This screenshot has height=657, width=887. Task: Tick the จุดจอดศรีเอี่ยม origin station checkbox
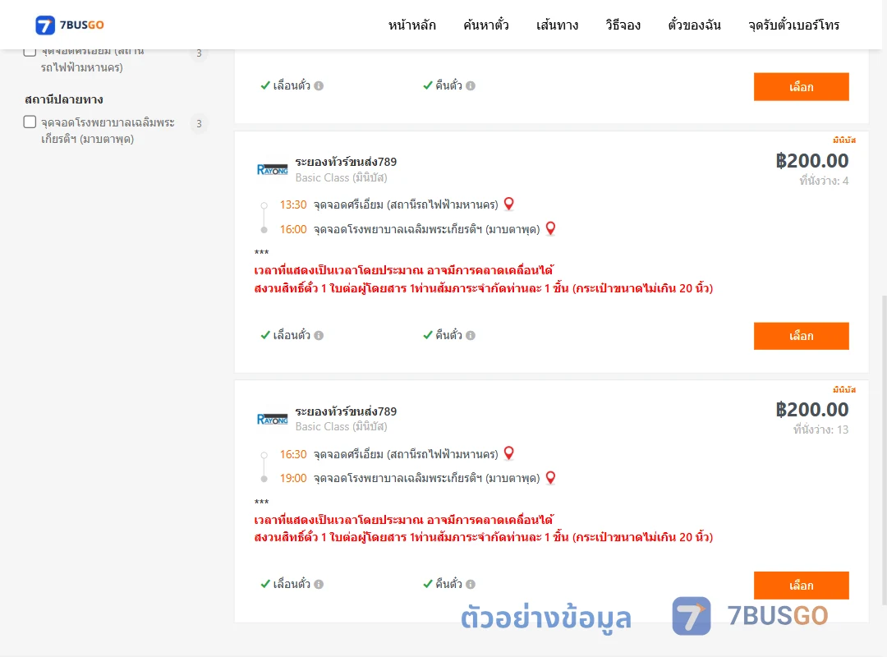coord(30,52)
